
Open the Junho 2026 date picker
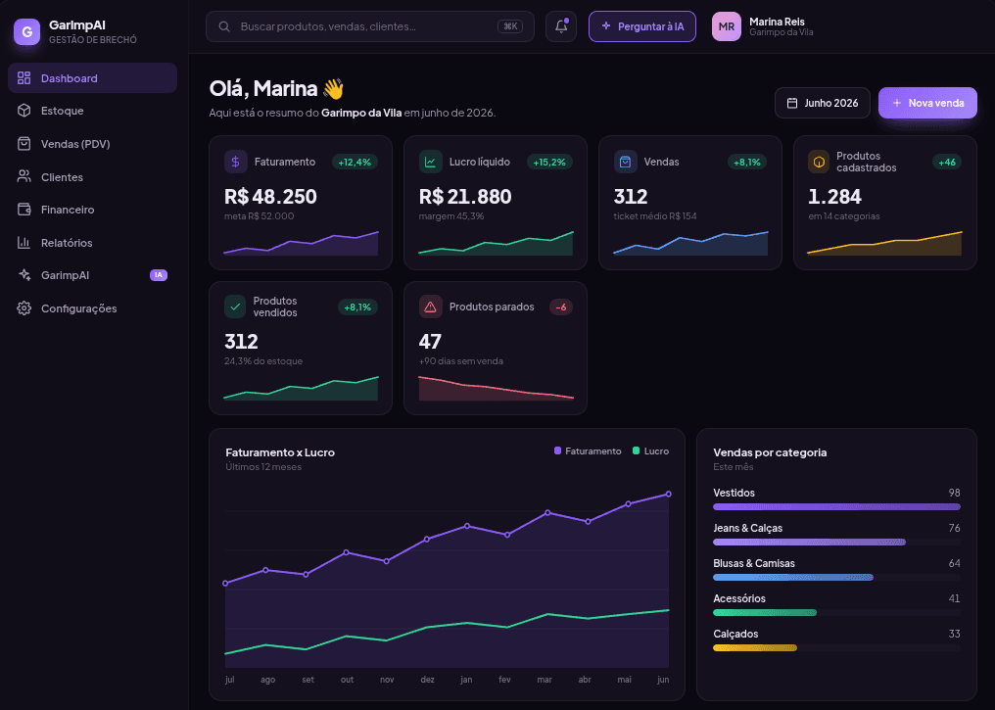pos(823,103)
